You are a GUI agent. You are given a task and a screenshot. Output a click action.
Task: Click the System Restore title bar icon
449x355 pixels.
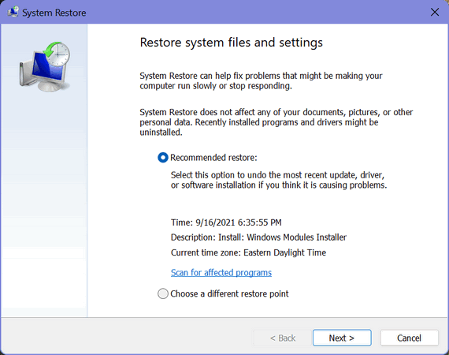pyautogui.click(x=13, y=13)
